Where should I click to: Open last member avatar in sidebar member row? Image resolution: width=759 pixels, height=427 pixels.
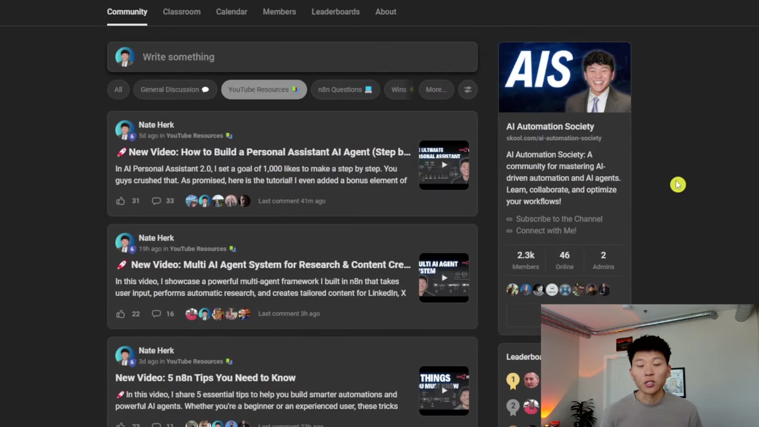coord(604,290)
